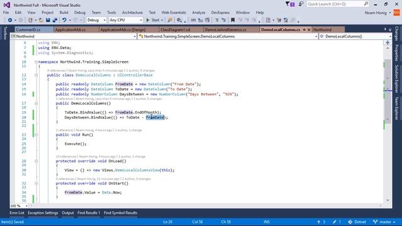Open the File menu
Screen dimensions: 402x226
click(6, 13)
